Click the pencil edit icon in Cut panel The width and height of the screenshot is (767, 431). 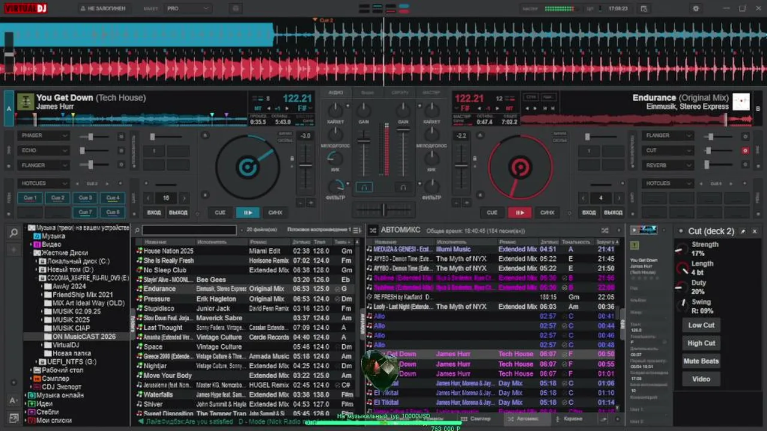743,231
